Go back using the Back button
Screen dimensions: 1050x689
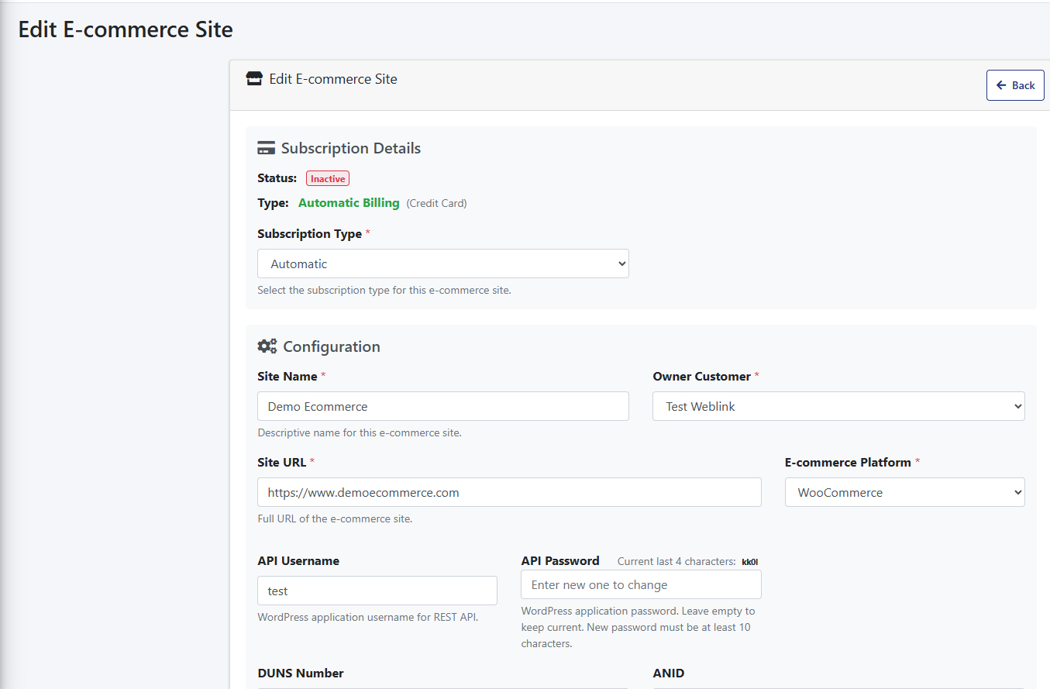coord(1014,85)
